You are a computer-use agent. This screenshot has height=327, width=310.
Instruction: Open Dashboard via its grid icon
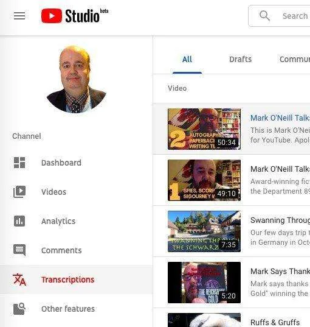19,163
